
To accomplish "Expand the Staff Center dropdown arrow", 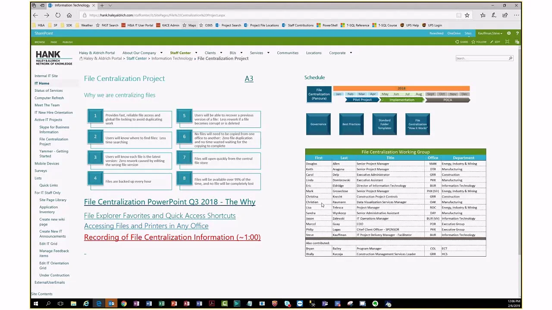I will pos(196,53).
